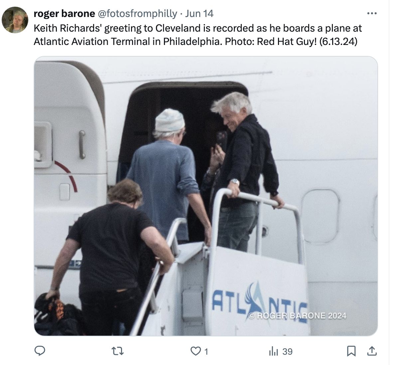The height and width of the screenshot is (365, 407).
Task: Click the view count 39
Action: 287,351
